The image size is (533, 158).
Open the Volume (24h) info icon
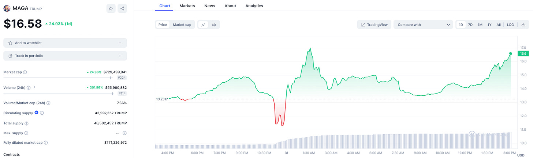[28, 87]
